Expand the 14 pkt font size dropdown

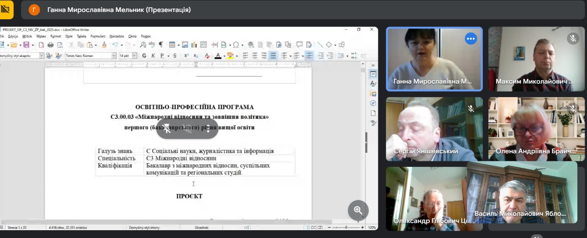coord(135,55)
